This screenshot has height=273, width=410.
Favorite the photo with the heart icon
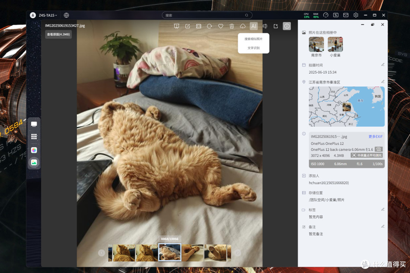coord(221,26)
